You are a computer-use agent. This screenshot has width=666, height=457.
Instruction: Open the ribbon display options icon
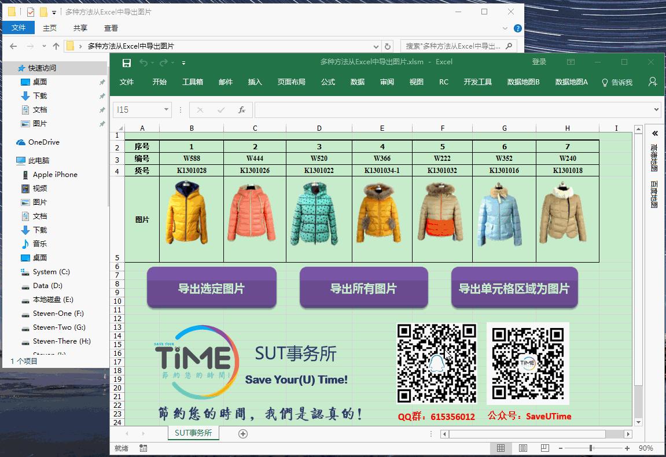click(x=571, y=62)
